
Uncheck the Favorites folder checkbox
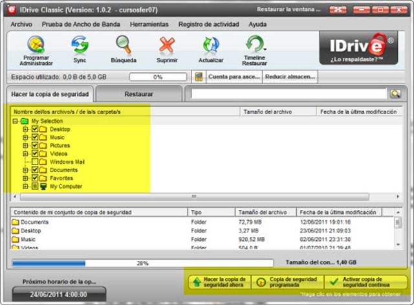pyautogui.click(x=35, y=178)
